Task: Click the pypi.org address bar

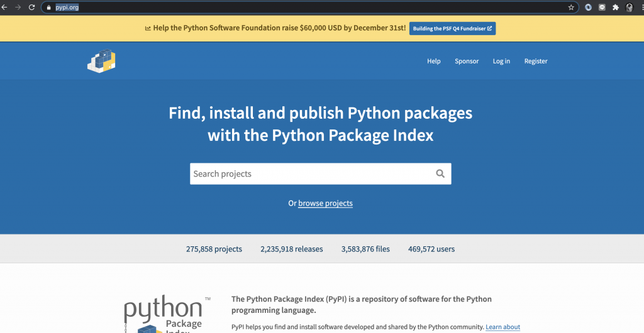Action: [310, 8]
